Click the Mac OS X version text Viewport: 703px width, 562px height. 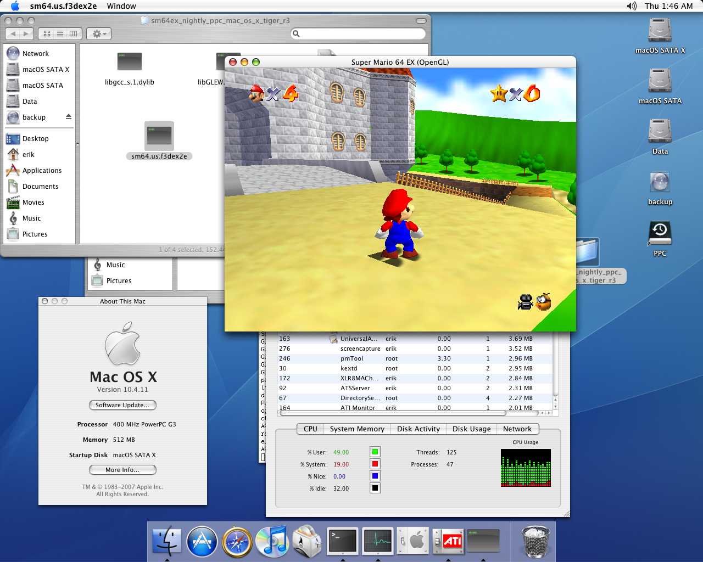click(x=122, y=390)
